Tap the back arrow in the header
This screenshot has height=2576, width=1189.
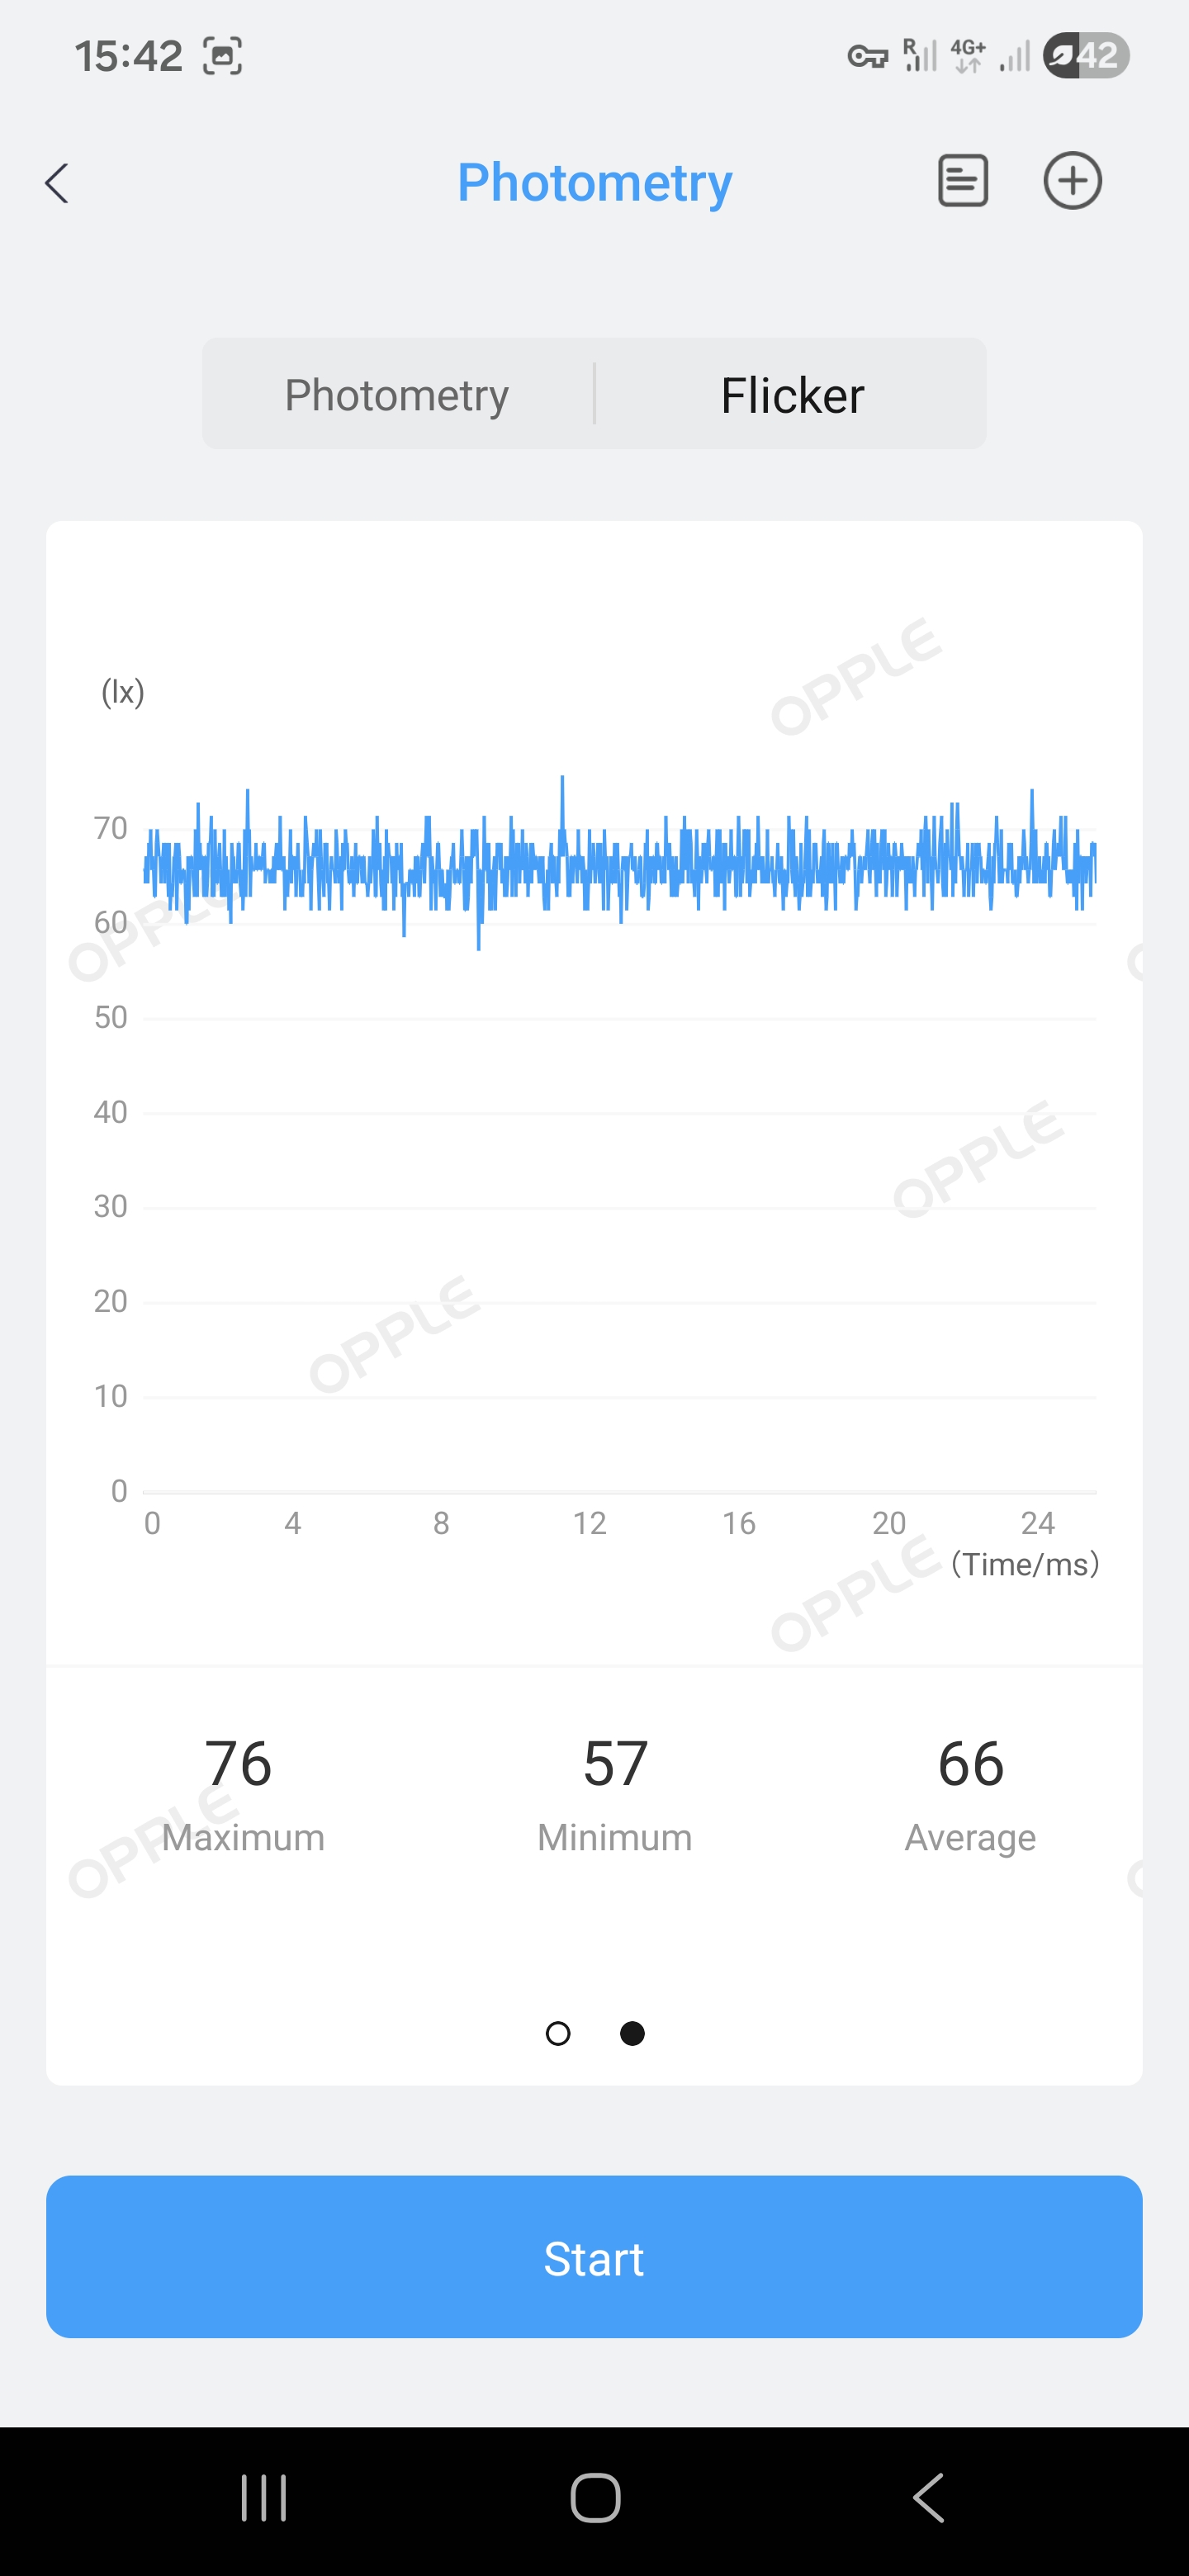58,183
